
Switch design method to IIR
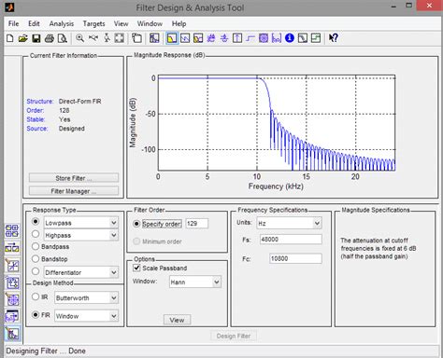[x=36, y=296]
